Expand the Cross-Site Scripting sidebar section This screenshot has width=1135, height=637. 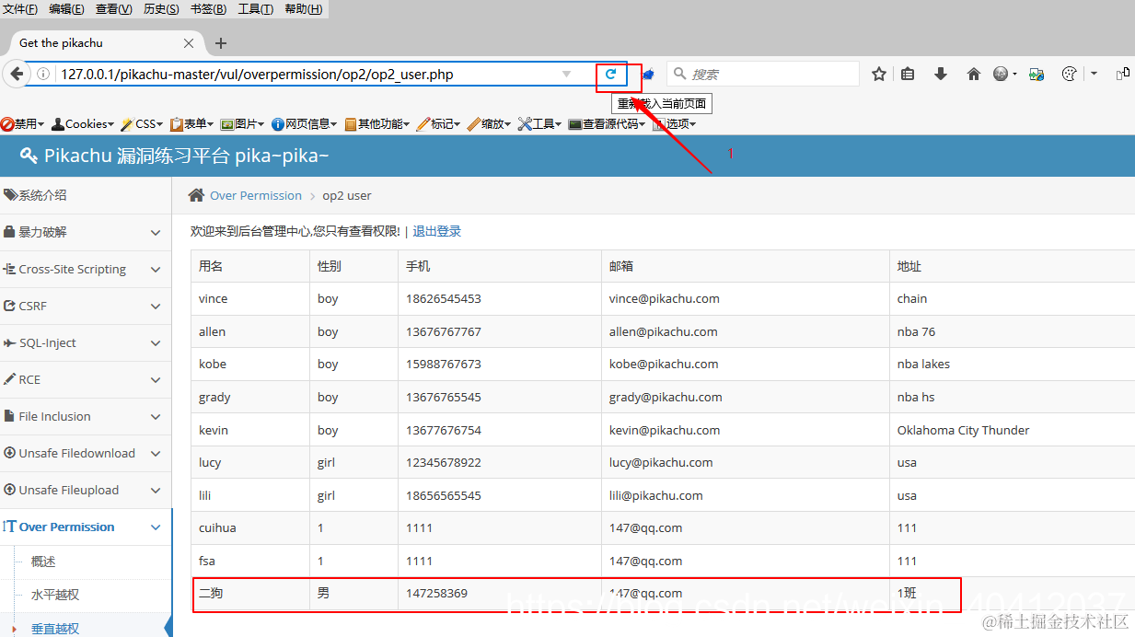click(x=86, y=269)
